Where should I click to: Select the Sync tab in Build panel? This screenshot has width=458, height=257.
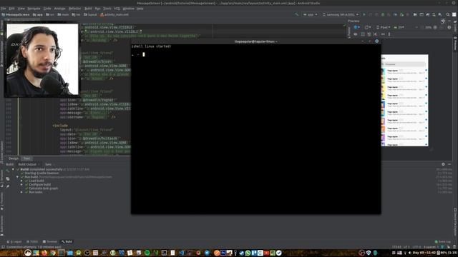(48, 164)
